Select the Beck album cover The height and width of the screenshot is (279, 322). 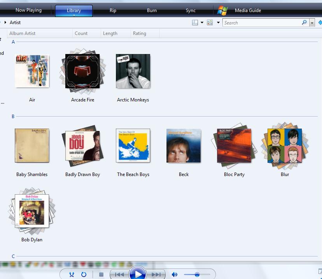pyautogui.click(x=184, y=145)
